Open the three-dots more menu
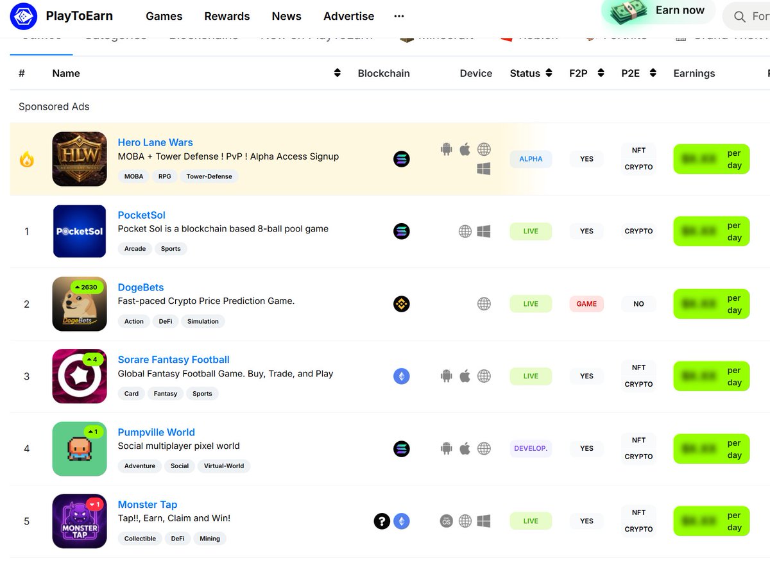 pyautogui.click(x=399, y=16)
